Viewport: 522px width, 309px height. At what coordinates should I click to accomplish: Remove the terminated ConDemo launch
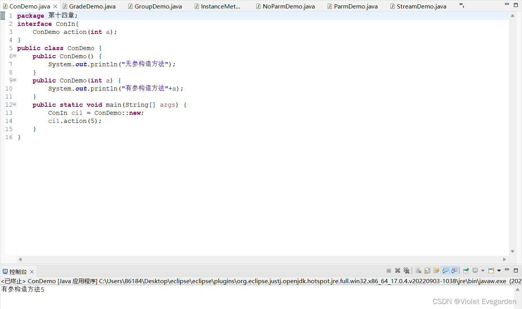(x=397, y=270)
